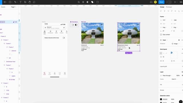Switch to the Design tab
Viewport: 183px width, 103px height.
162,7
